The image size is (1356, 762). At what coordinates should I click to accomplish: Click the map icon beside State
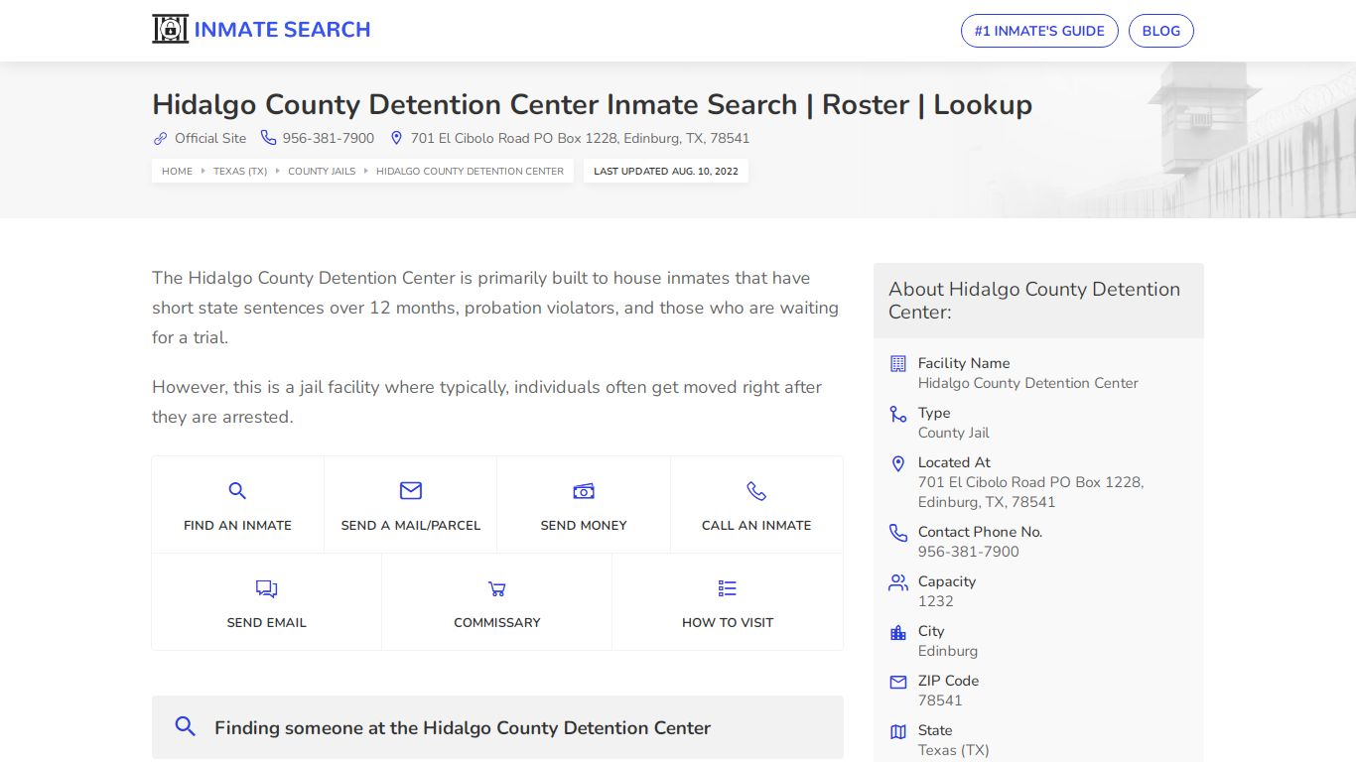tap(898, 731)
